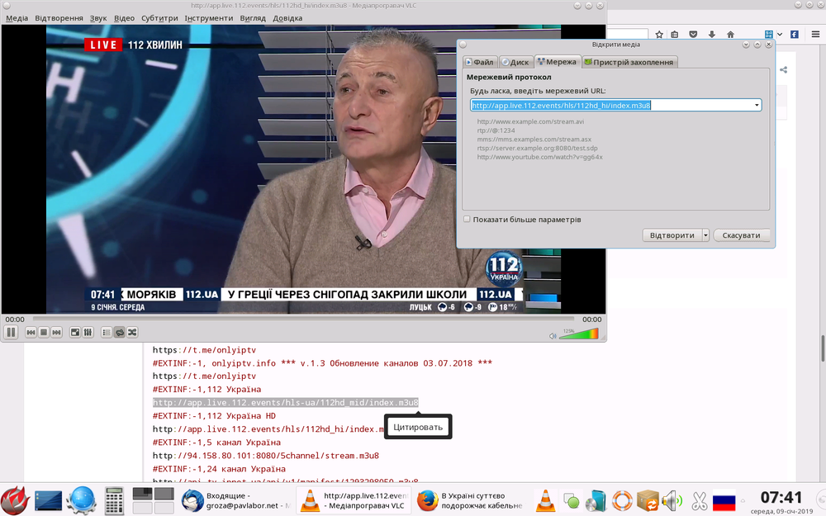Skip to next media item
This screenshot has width=826, height=516.
point(56,332)
